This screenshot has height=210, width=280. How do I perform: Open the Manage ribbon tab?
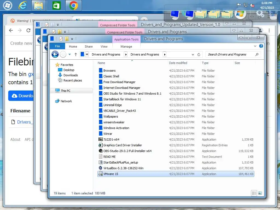126,46
